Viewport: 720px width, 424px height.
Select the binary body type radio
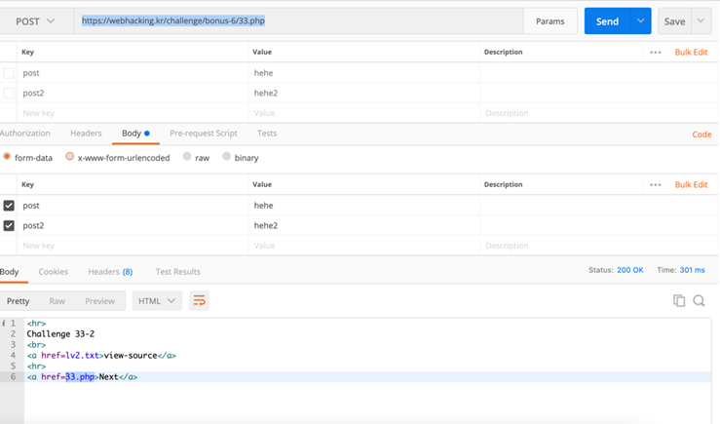[226, 157]
